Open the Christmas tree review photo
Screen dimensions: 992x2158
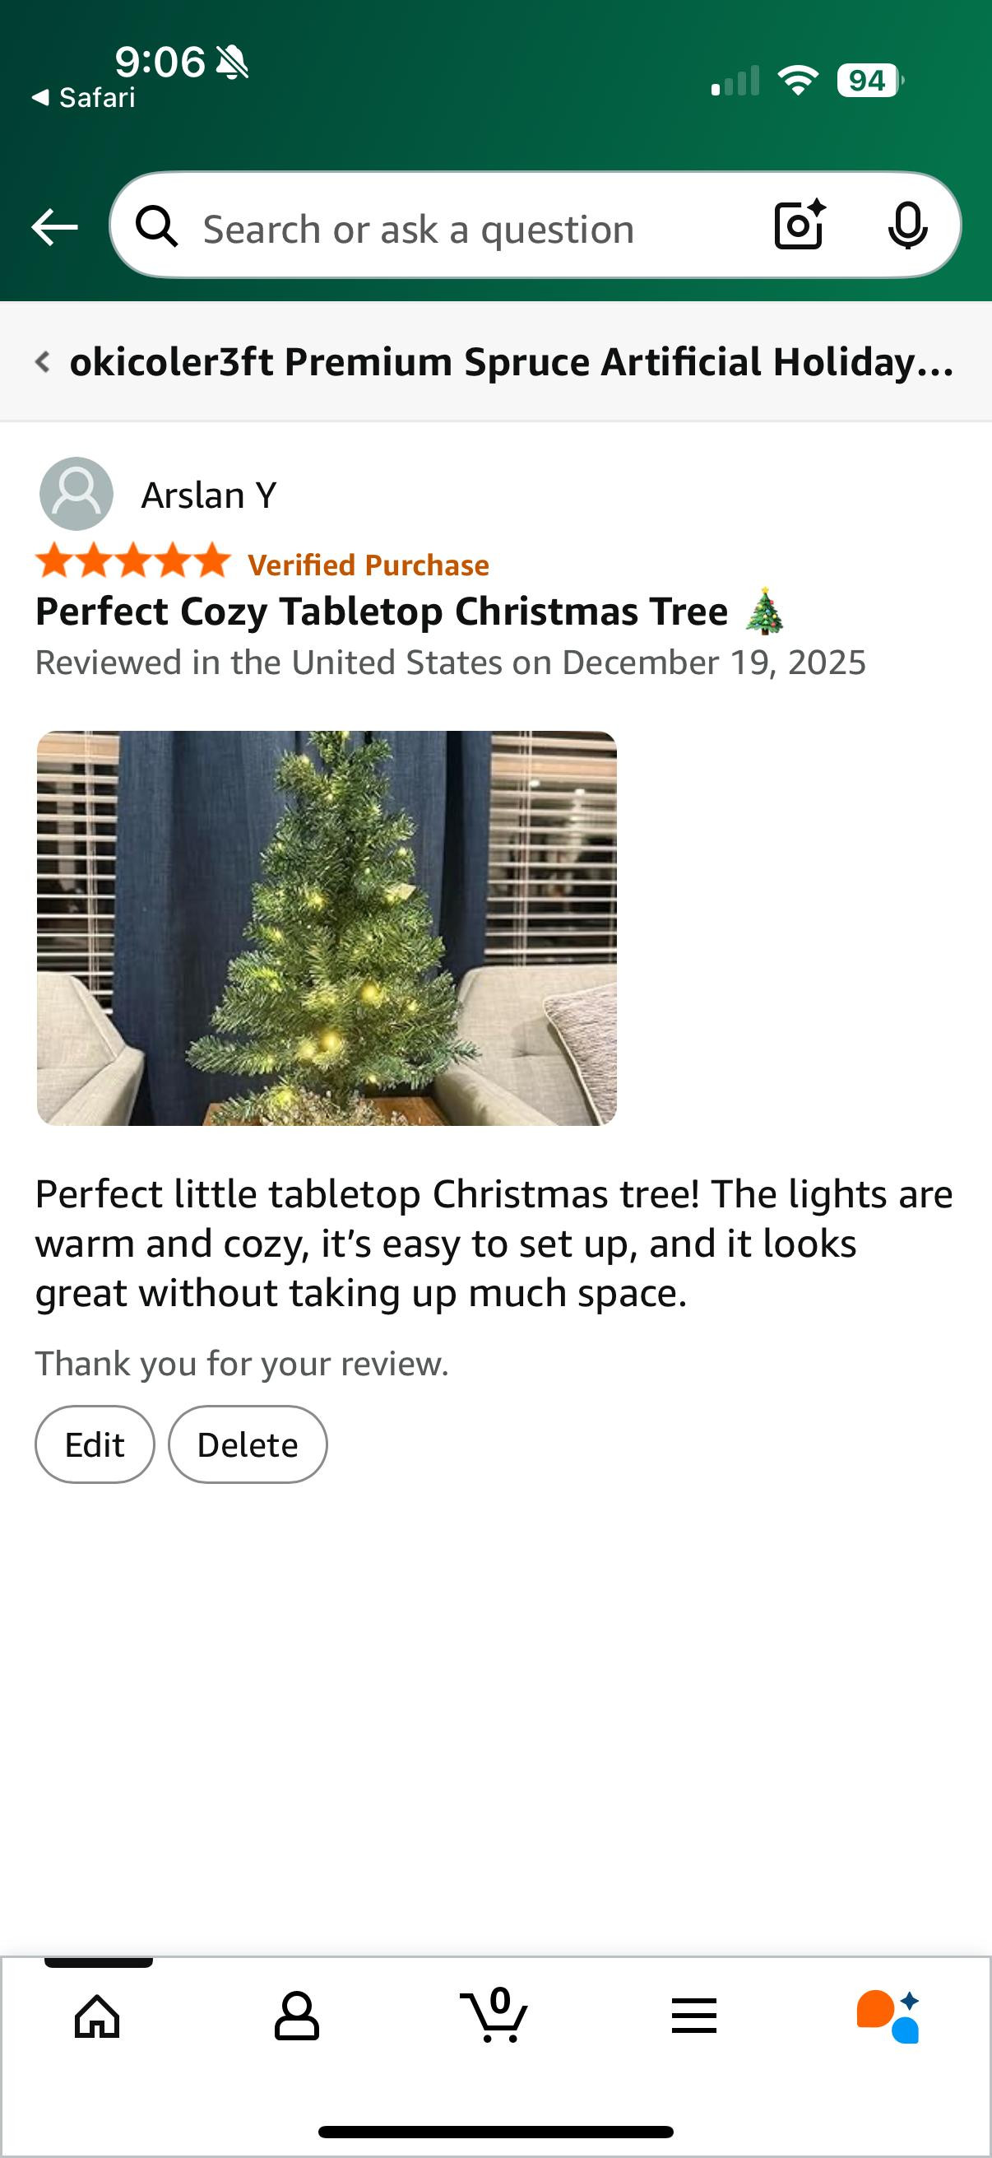[x=327, y=928]
